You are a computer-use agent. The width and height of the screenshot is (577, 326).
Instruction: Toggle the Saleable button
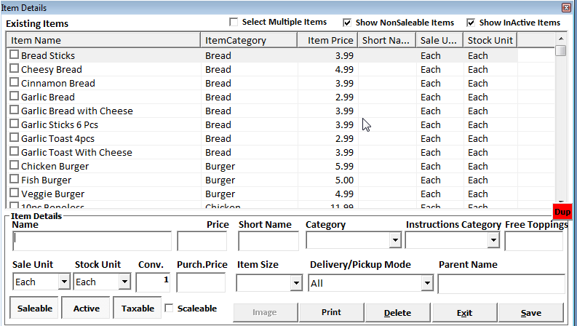[x=35, y=309]
